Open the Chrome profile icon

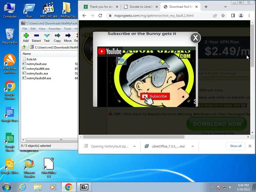241,15
